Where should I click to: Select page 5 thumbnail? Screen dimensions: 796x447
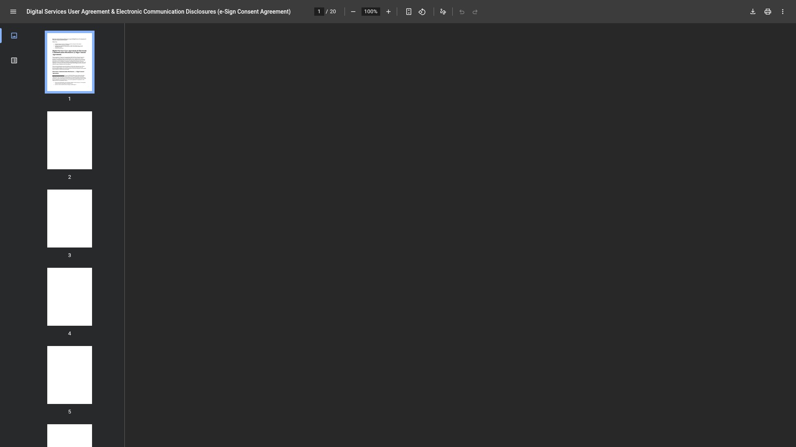pos(70,375)
